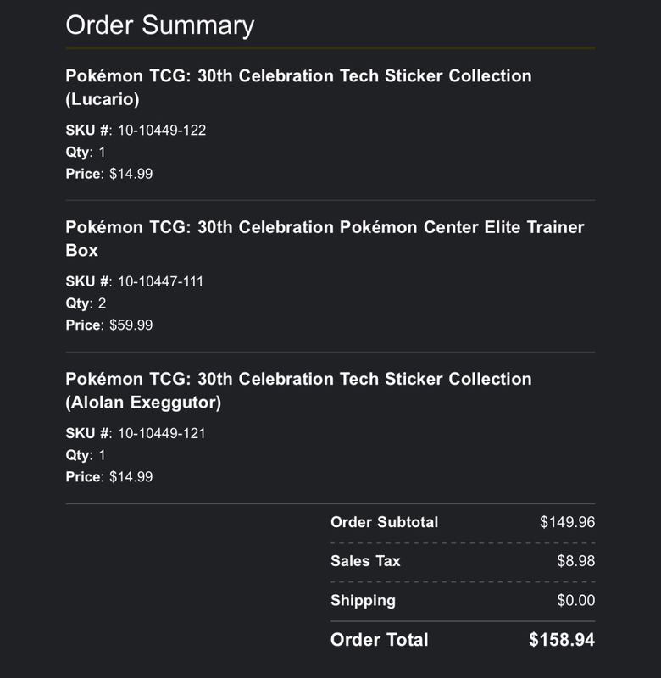Click SKU number 10-10449-122

(162, 131)
